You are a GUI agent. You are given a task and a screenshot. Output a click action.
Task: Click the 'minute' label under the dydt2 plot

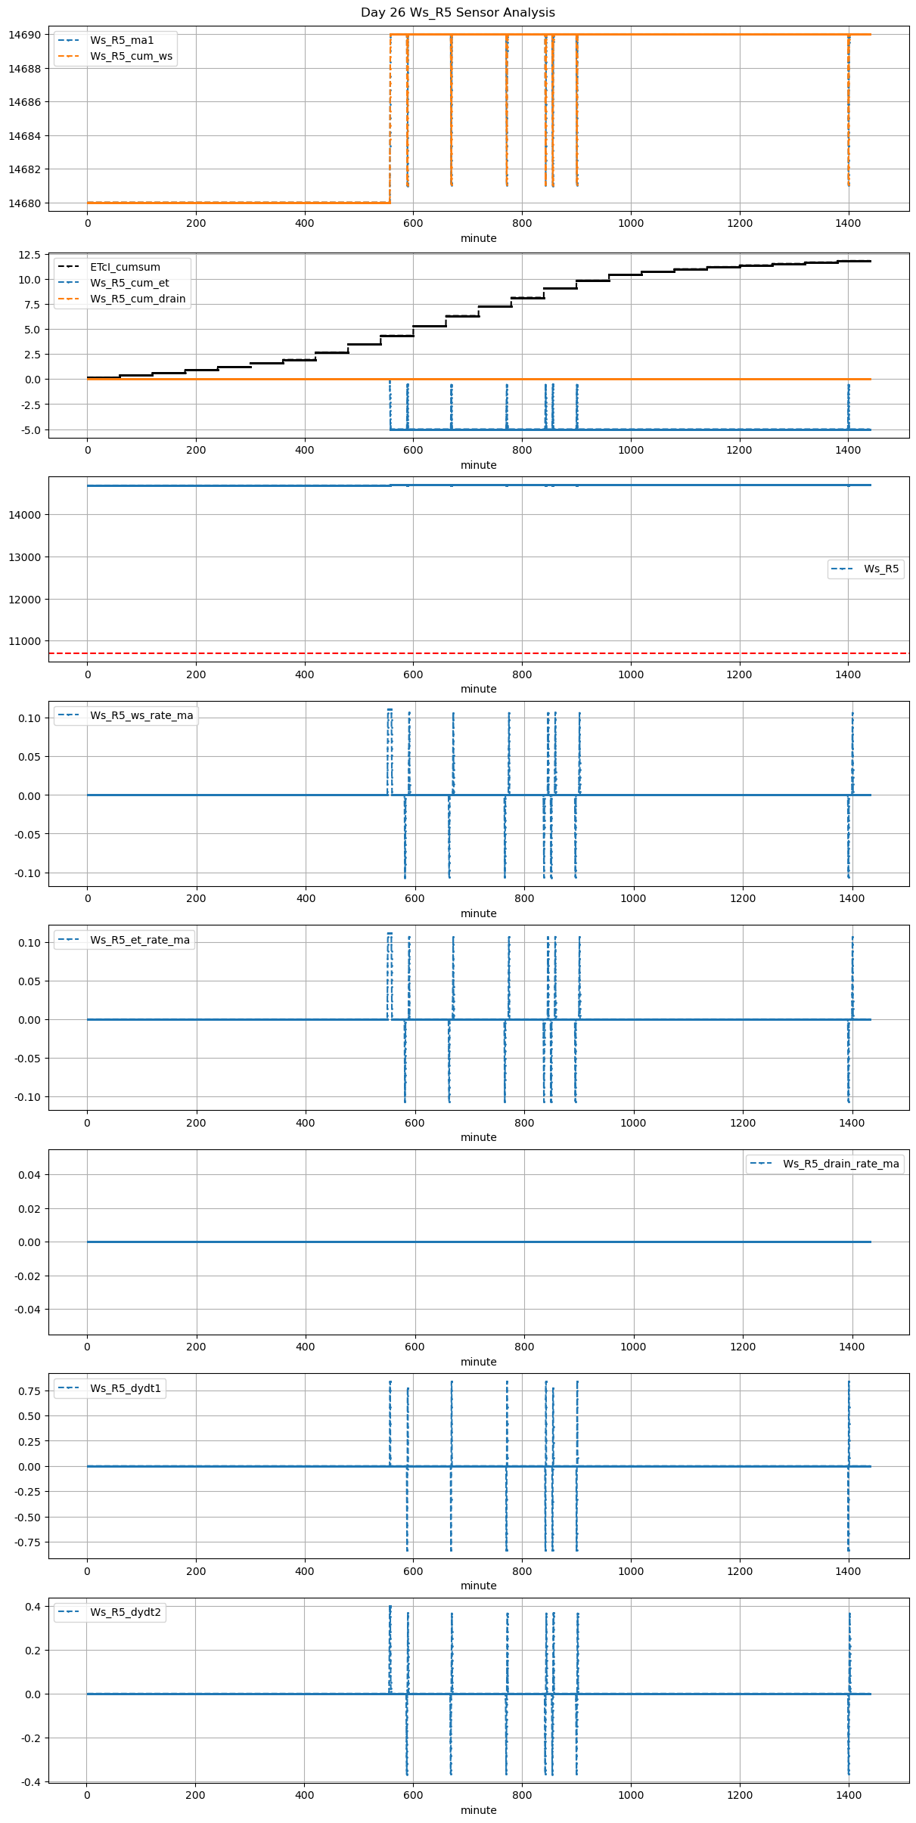pos(478,1810)
